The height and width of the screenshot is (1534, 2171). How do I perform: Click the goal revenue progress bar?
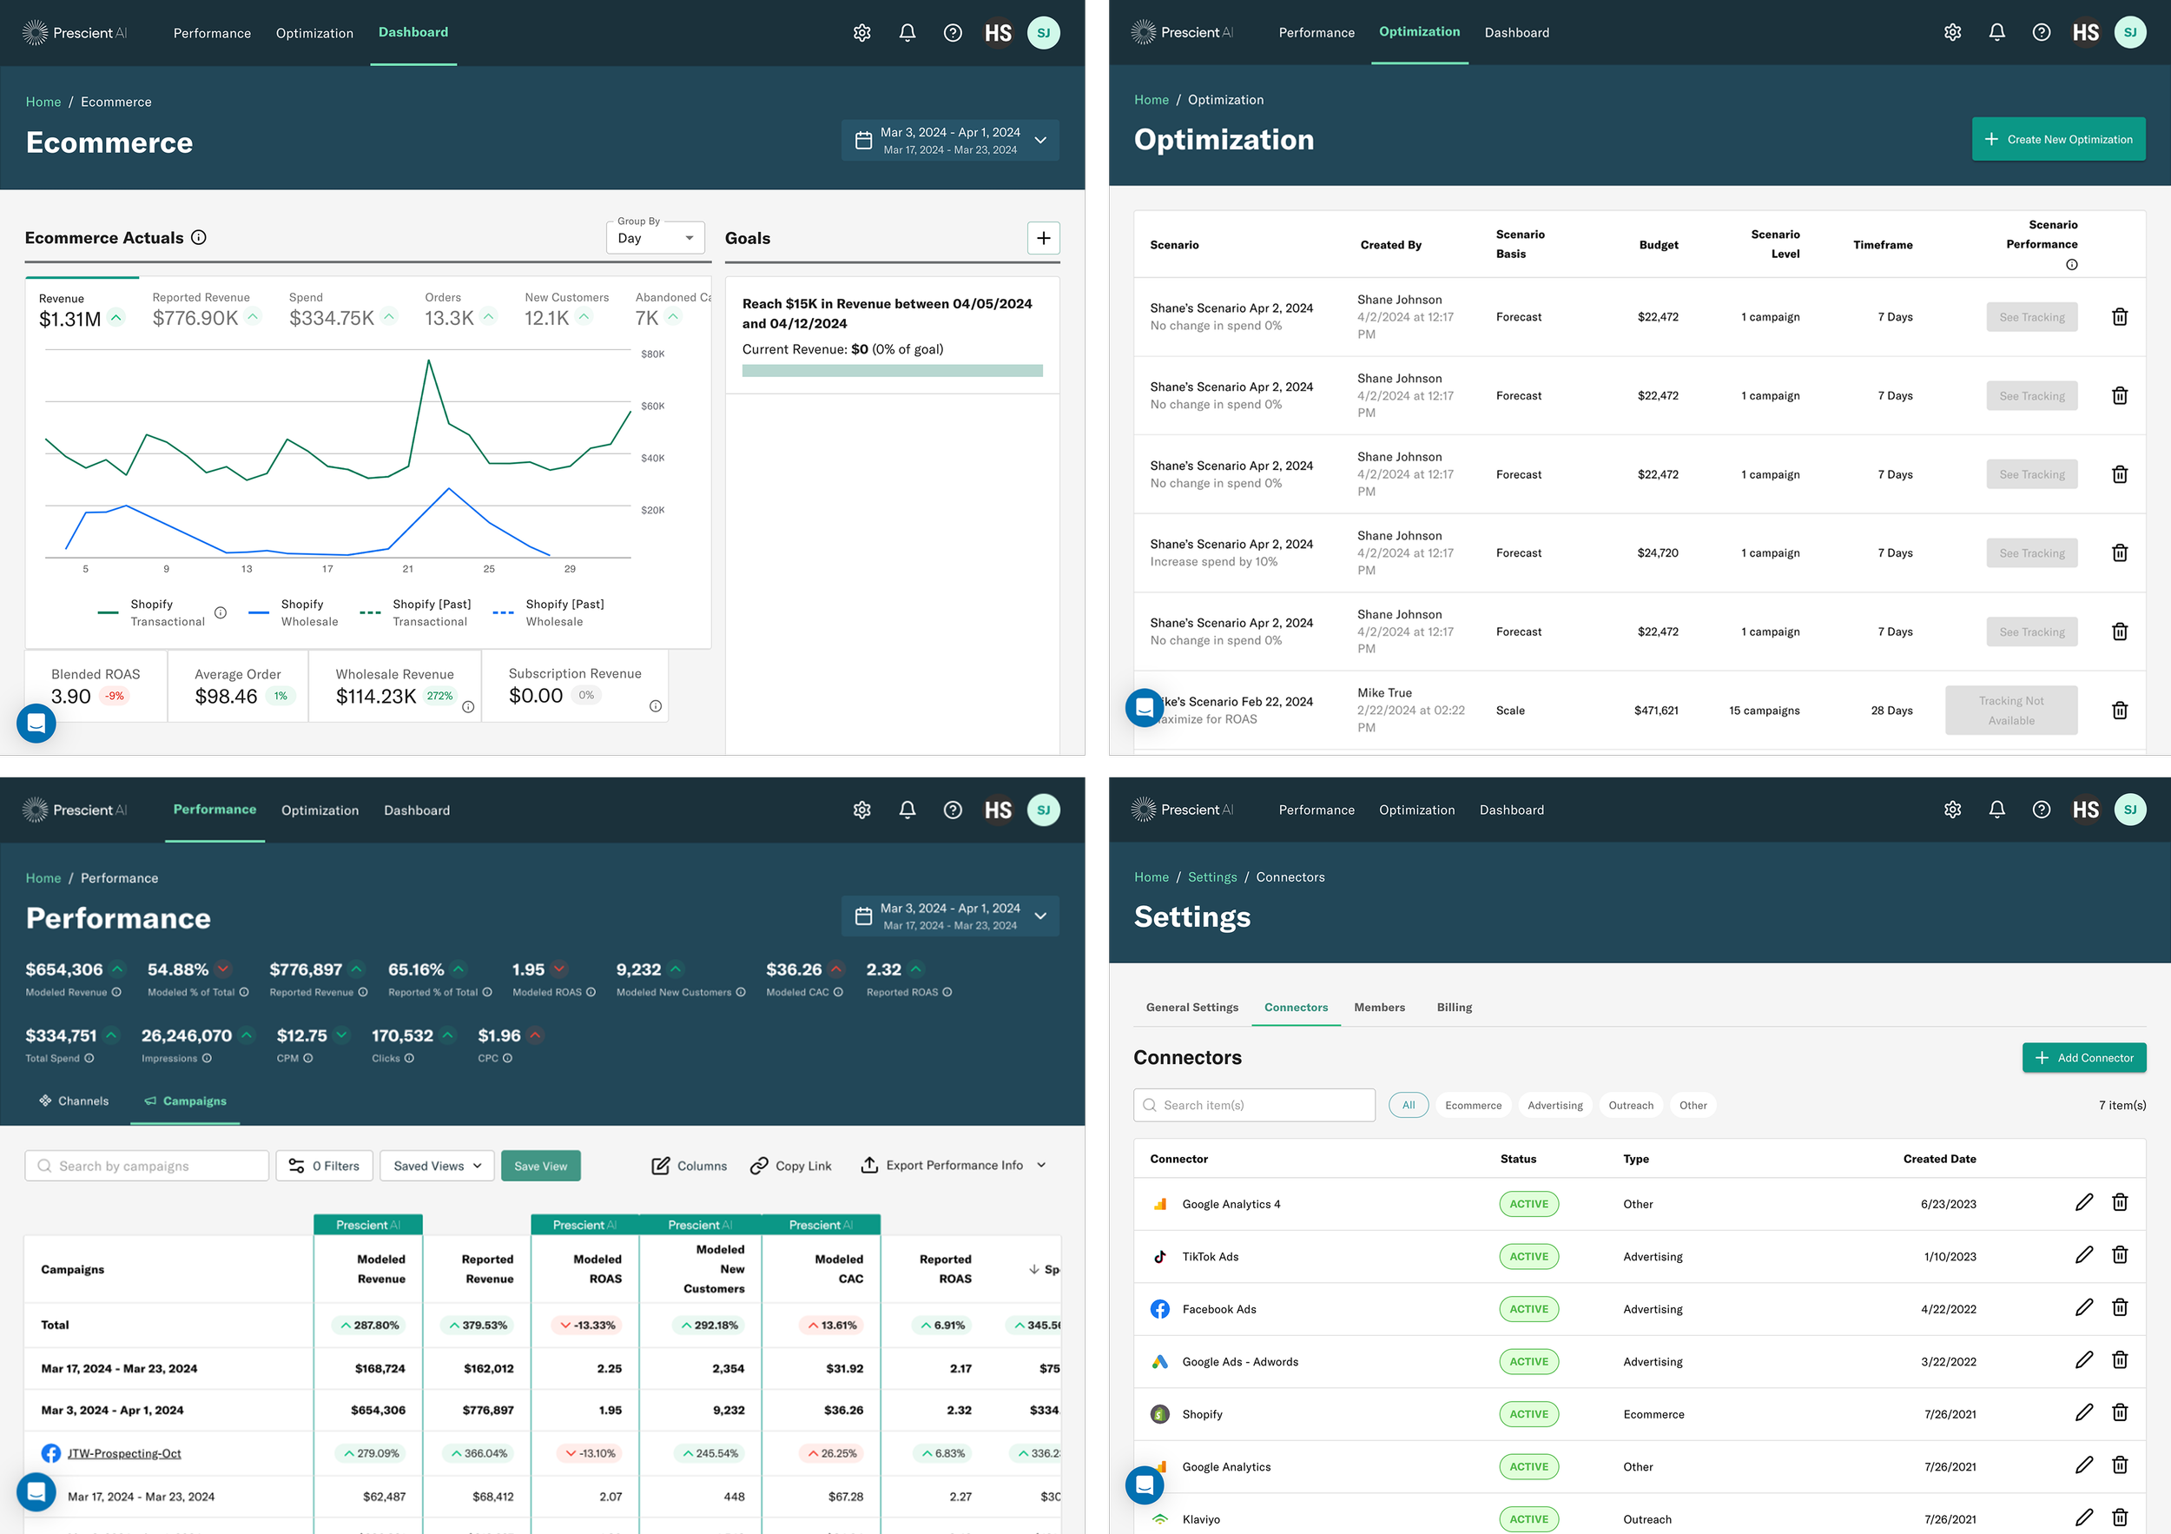(892, 371)
